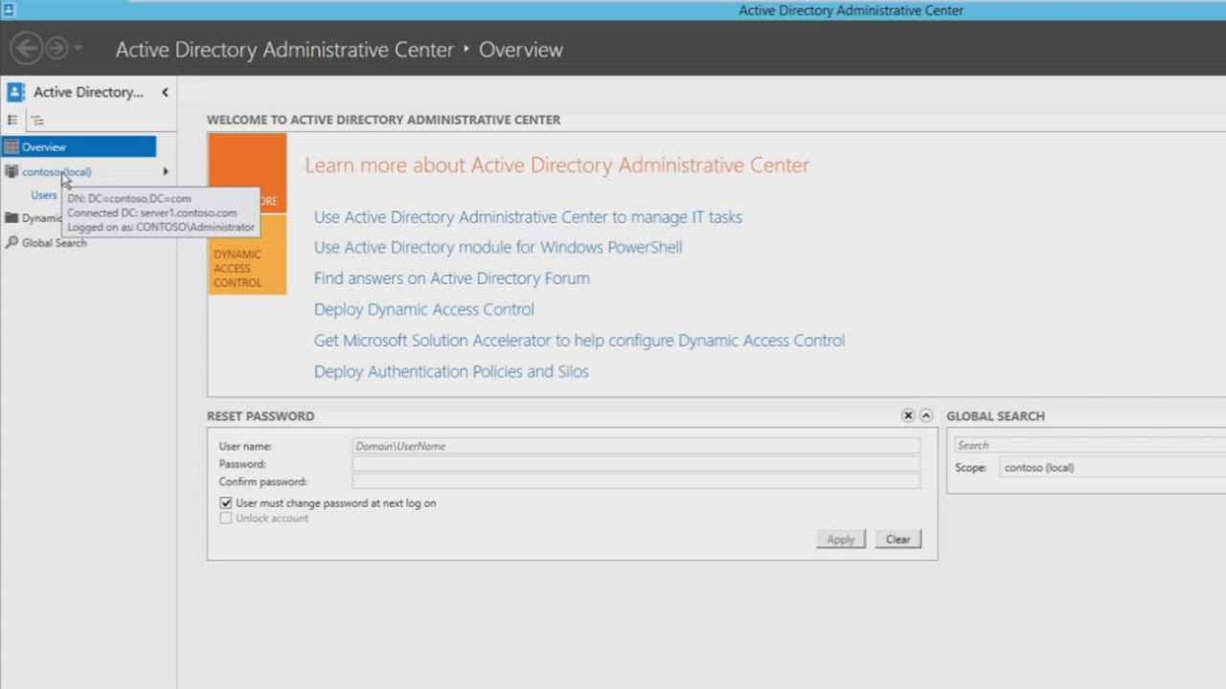
Task: Click the forward navigation arrow
Action: [57, 48]
